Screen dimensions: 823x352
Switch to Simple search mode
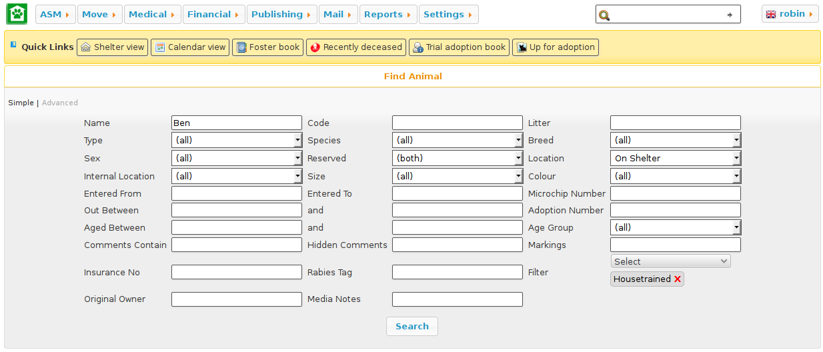point(21,103)
